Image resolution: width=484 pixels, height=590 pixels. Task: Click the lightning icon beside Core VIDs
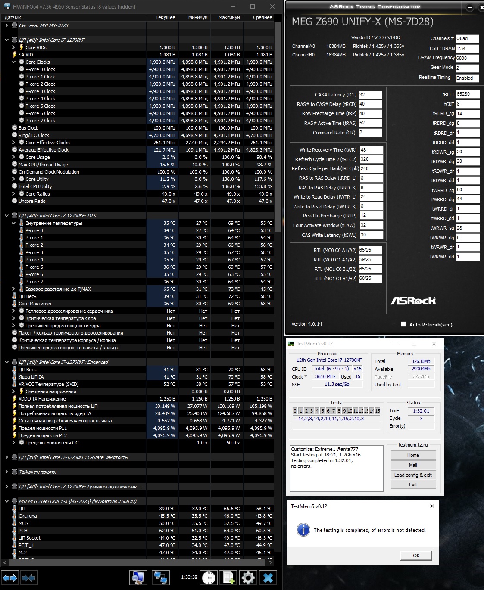click(21, 47)
